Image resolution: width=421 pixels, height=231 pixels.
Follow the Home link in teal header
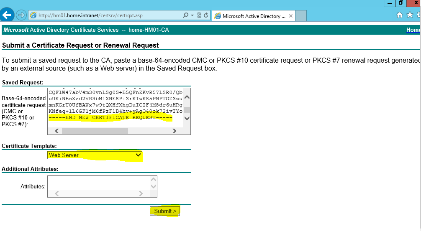point(413,30)
